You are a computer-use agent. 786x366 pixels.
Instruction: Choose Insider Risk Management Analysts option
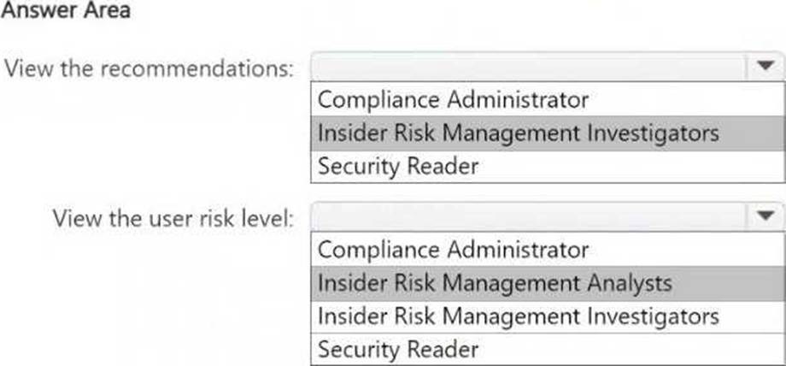coord(495,283)
